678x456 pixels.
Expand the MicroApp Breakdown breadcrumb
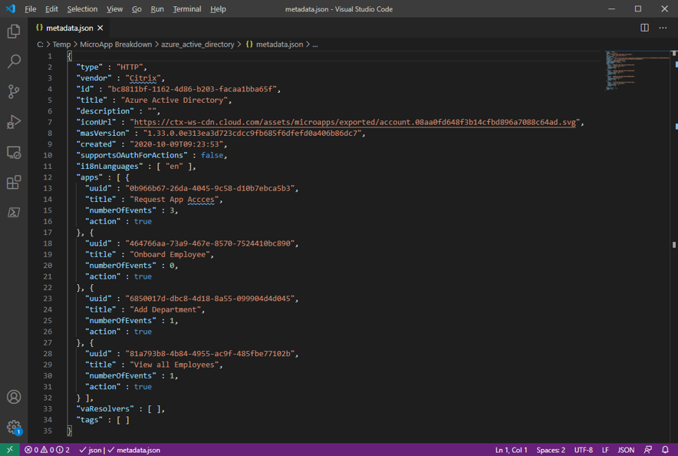116,45
